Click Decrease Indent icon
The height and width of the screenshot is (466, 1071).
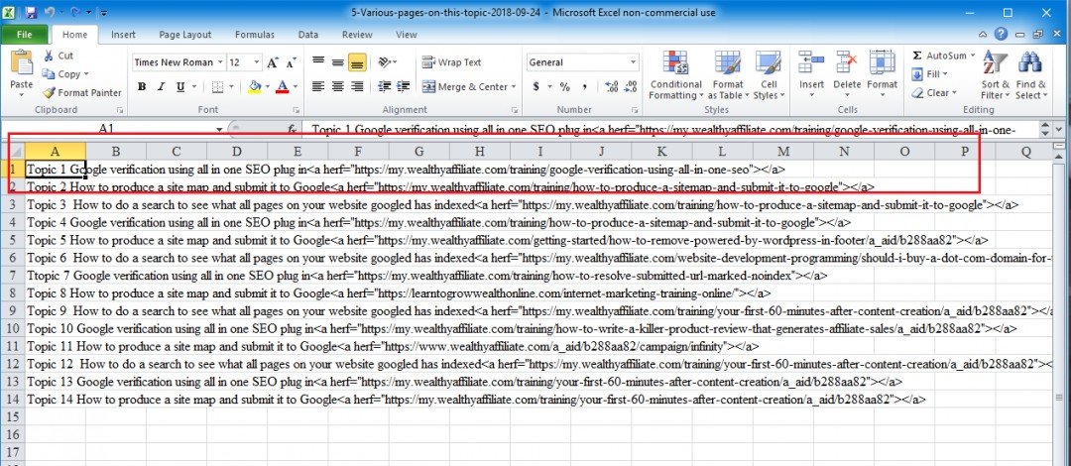tap(385, 87)
